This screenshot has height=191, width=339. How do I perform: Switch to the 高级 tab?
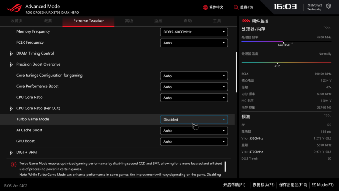[x=129, y=21]
